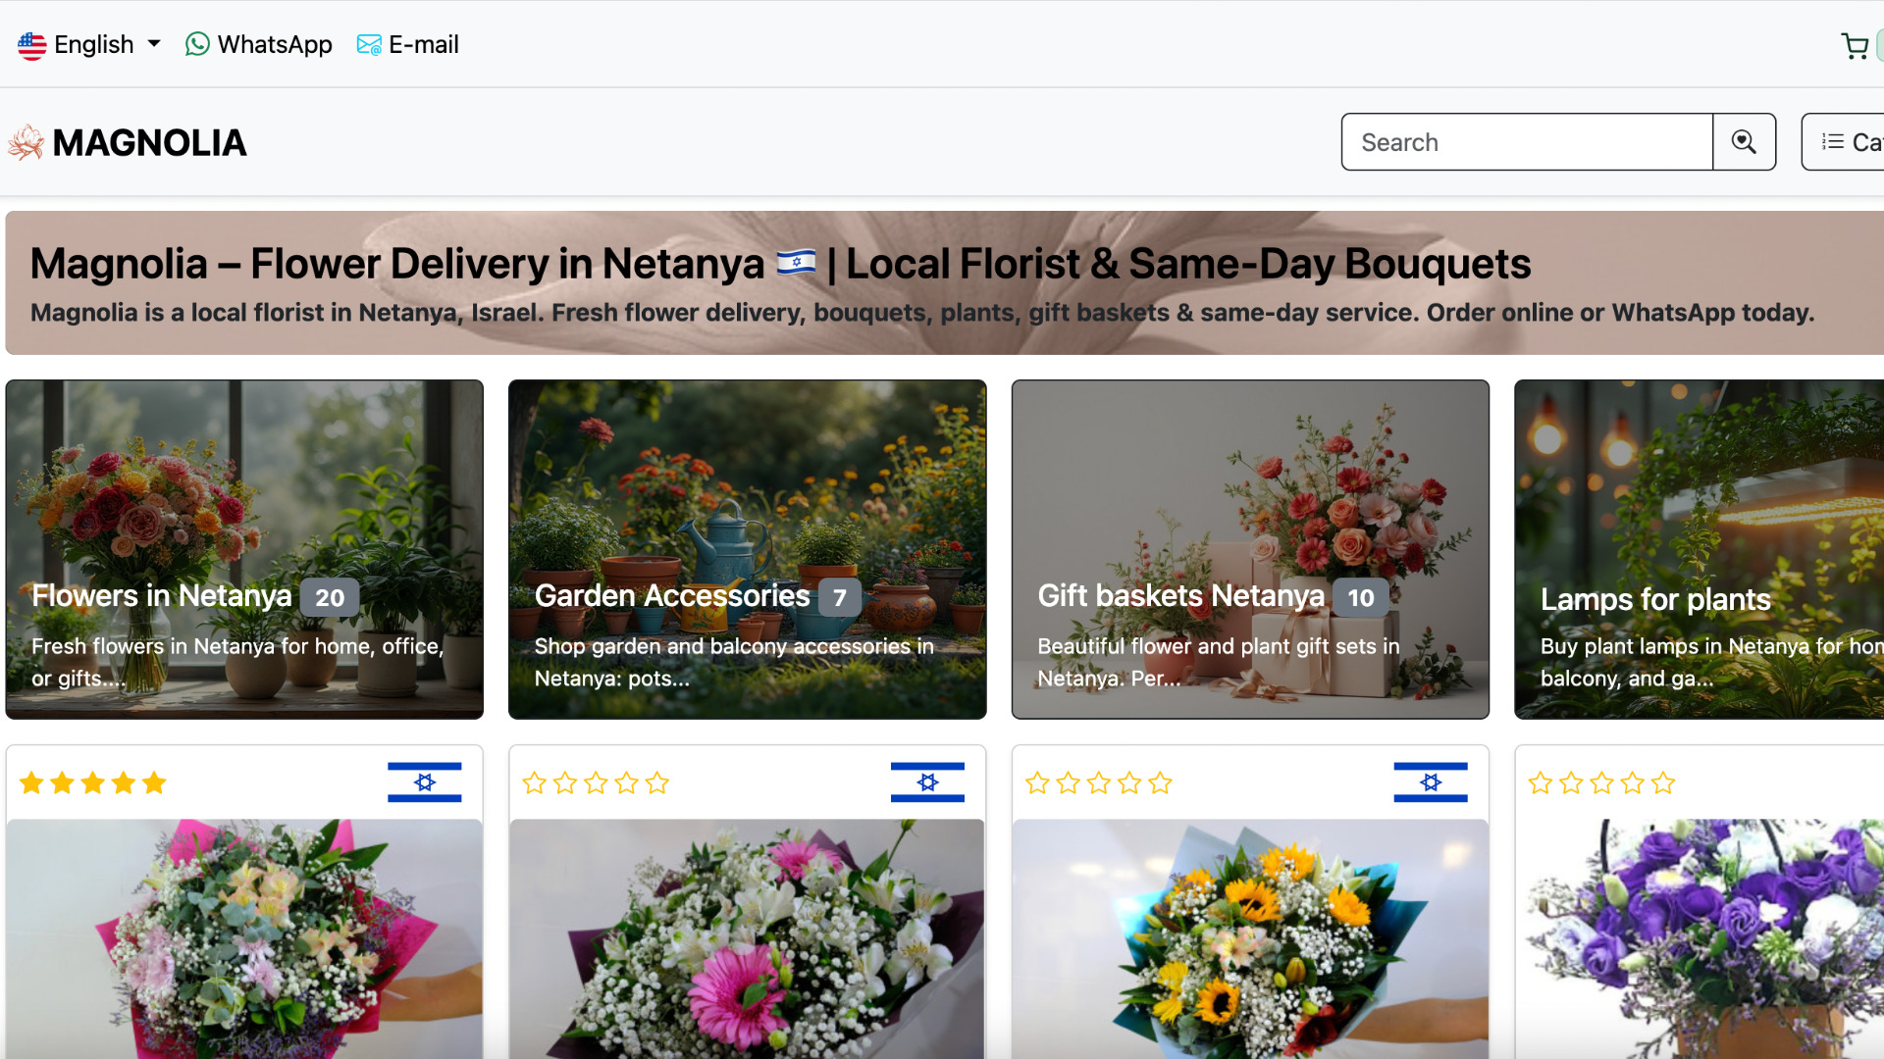
Task: Click Israel flag on five-star product
Action: pos(425,782)
